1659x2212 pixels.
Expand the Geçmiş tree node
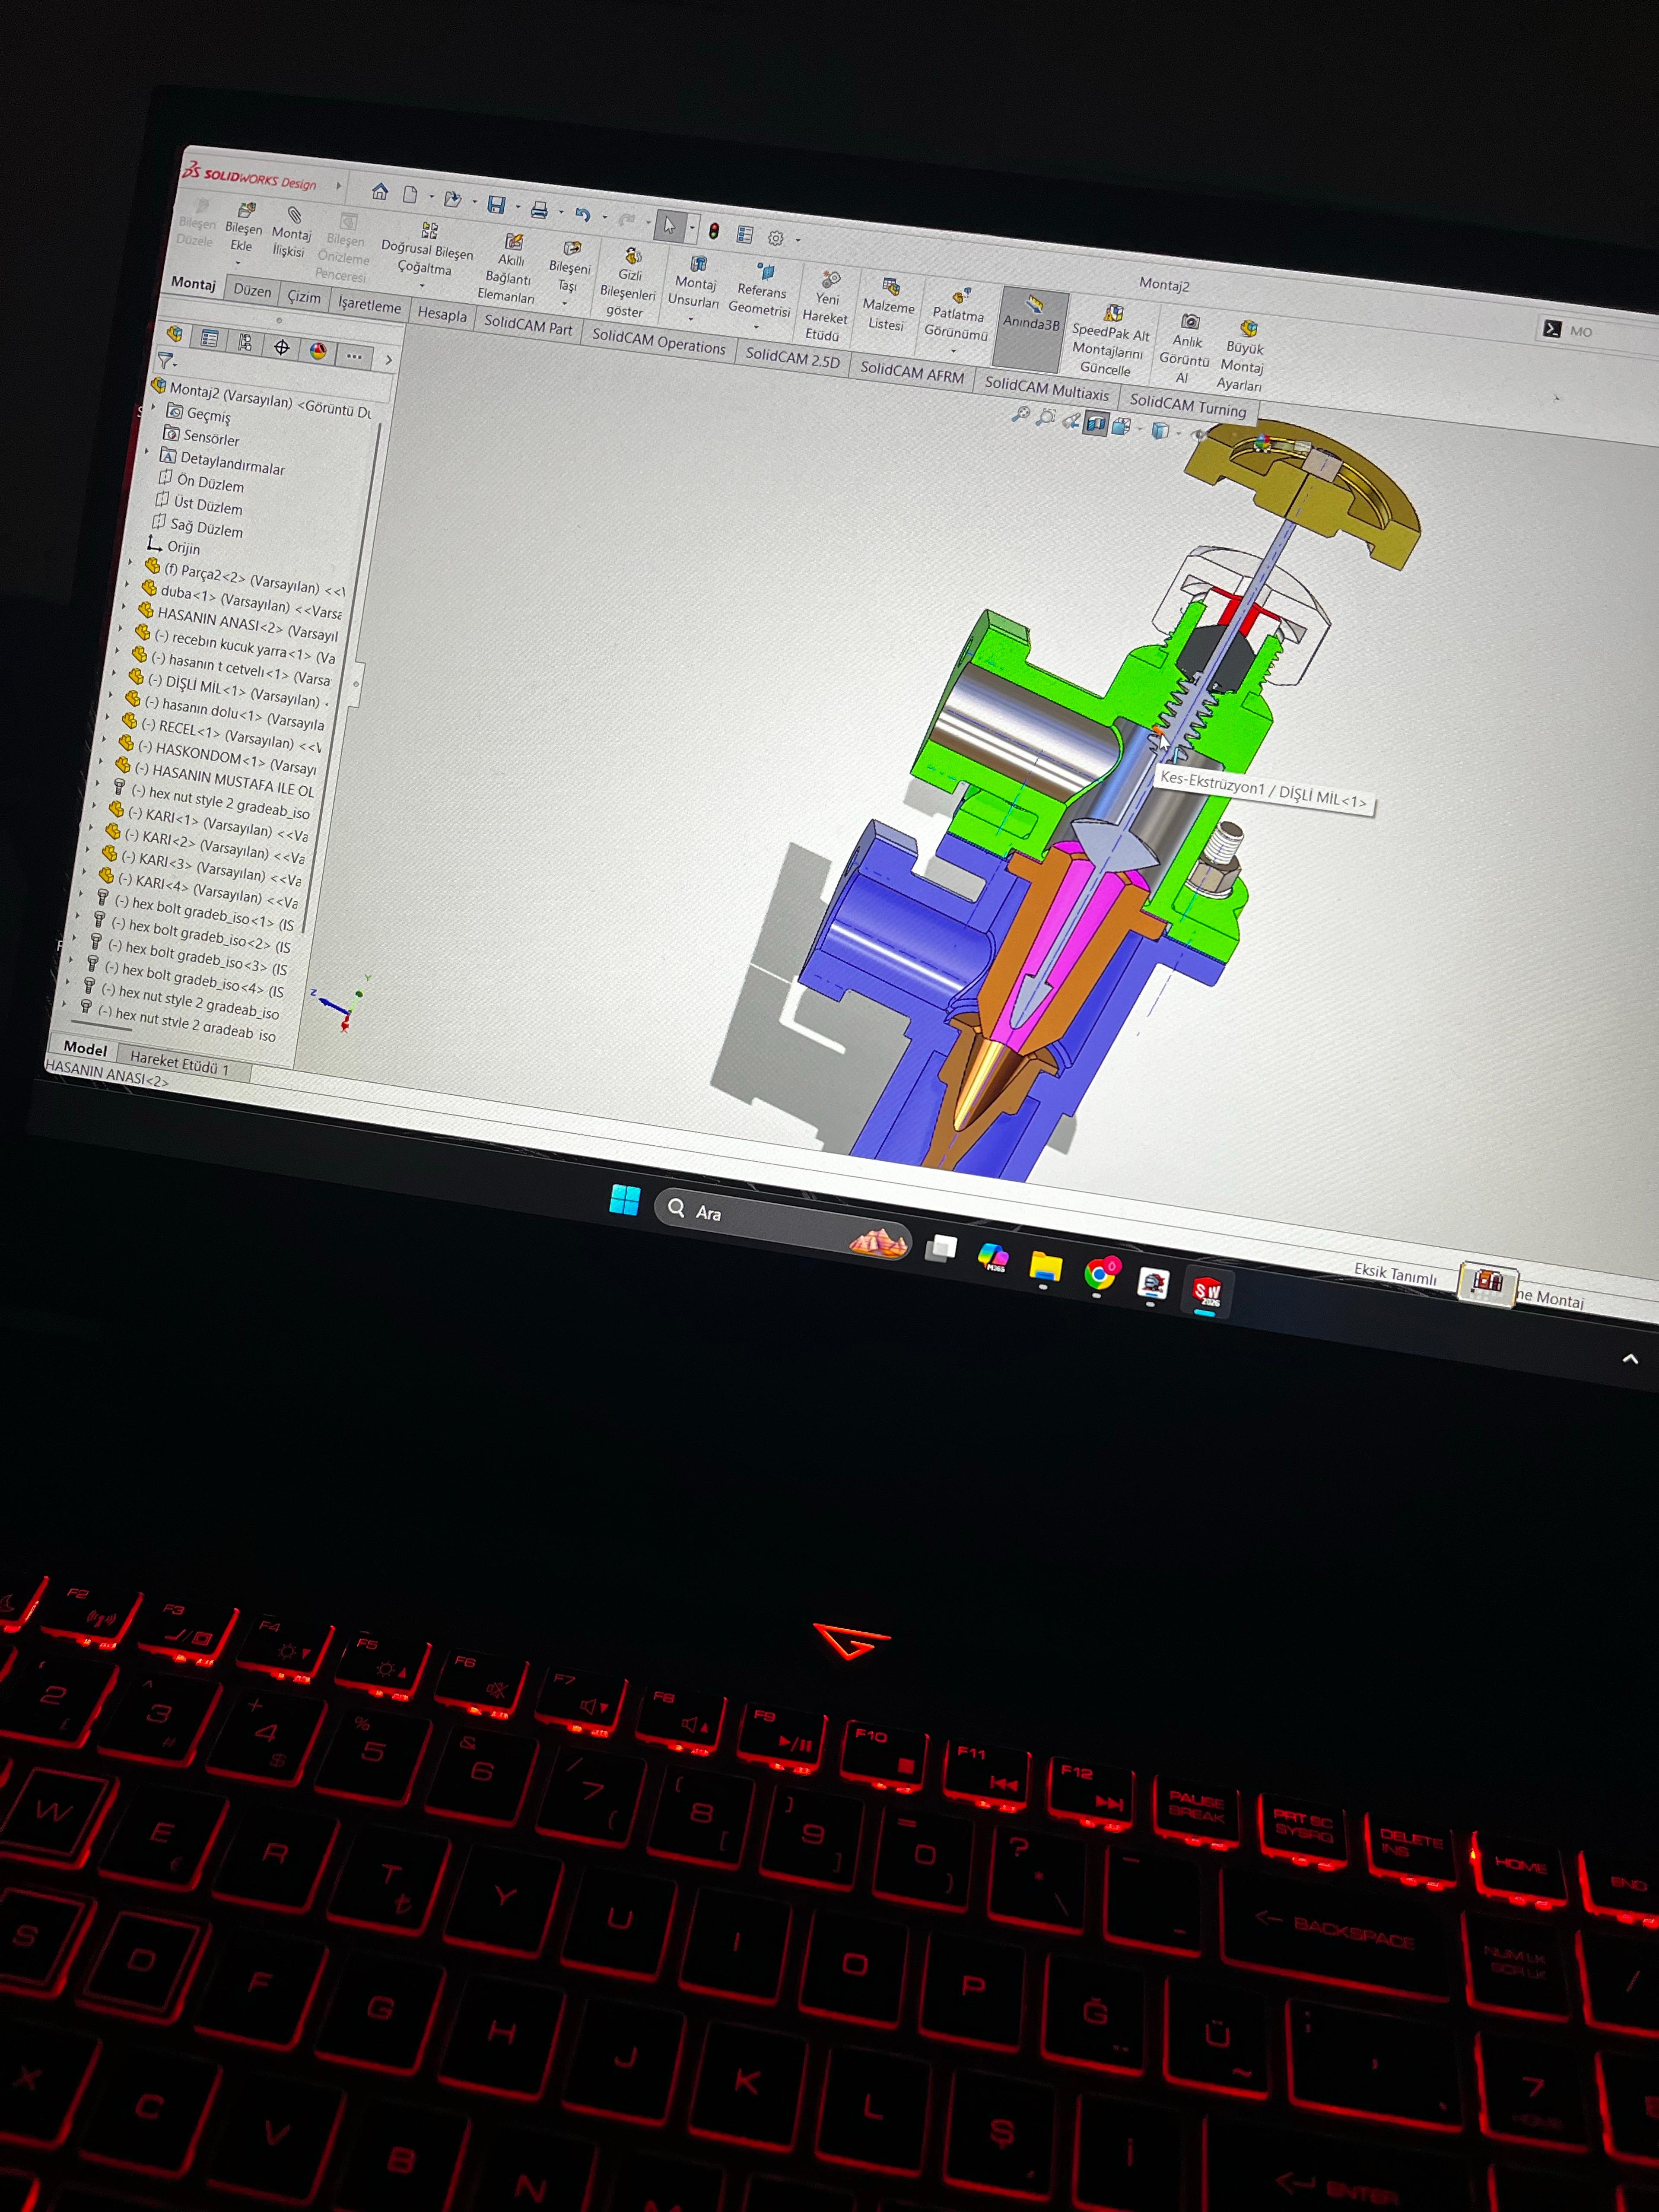pyautogui.click(x=154, y=408)
